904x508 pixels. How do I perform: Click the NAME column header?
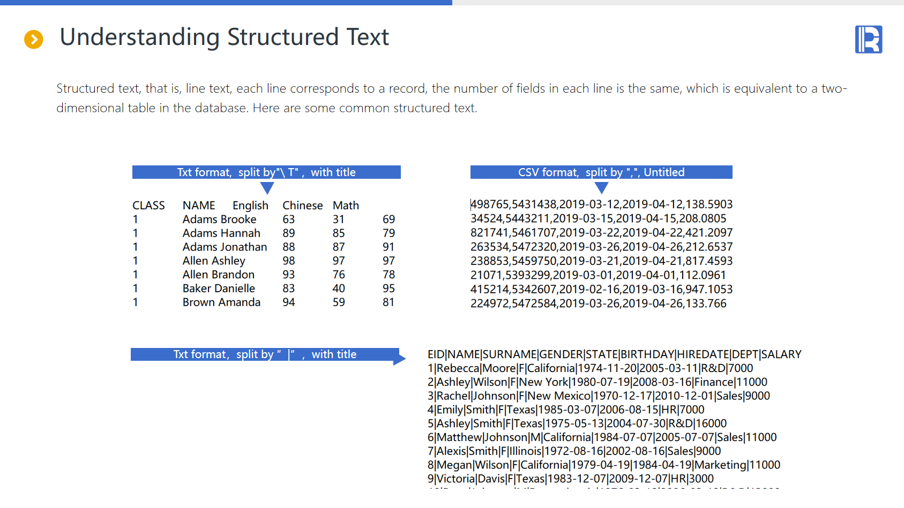tap(198, 206)
